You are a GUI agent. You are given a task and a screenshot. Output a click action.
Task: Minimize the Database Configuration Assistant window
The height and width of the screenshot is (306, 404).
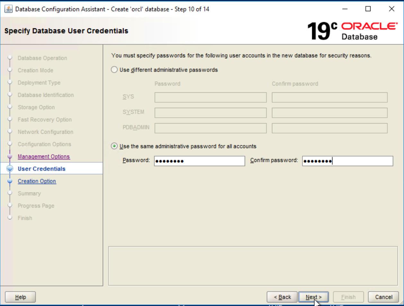point(345,9)
